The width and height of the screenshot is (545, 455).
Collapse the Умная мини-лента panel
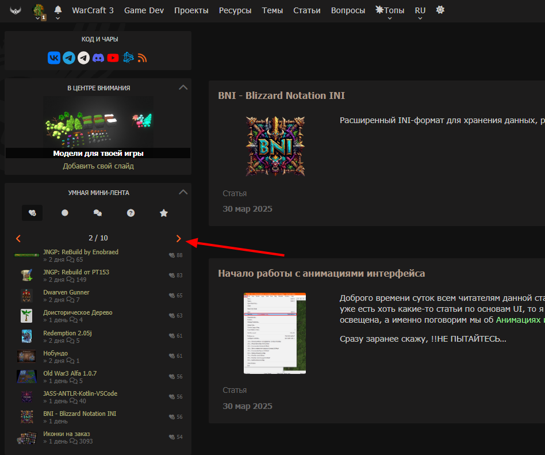point(183,192)
